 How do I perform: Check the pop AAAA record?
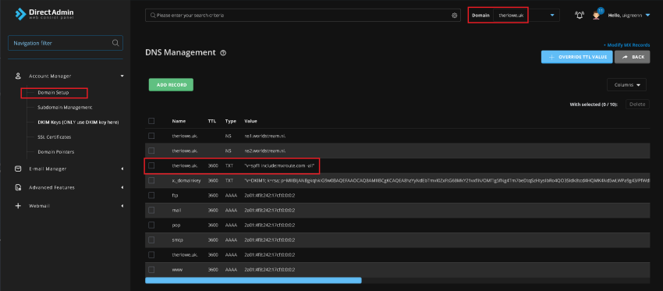(151, 225)
